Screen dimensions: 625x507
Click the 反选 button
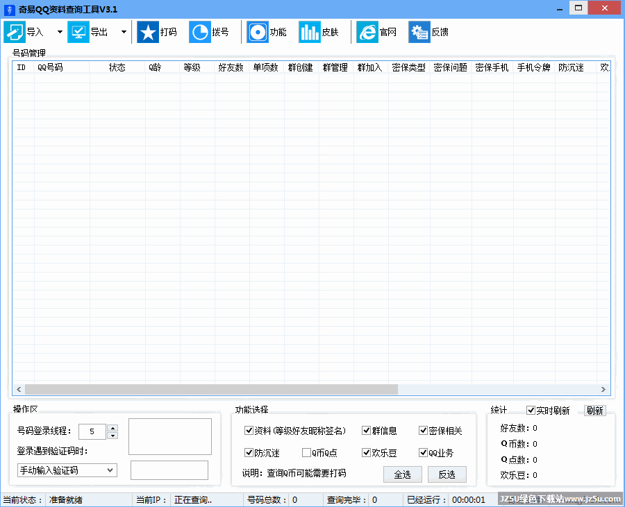[x=447, y=474]
